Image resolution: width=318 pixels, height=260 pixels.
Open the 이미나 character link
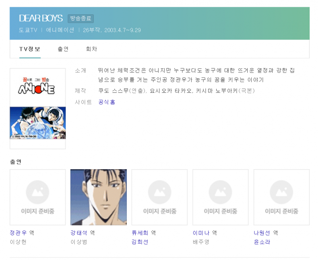pyautogui.click(x=201, y=233)
